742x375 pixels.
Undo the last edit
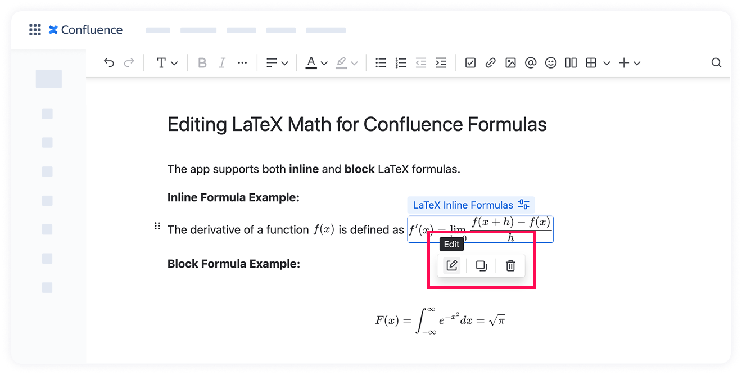[109, 63]
